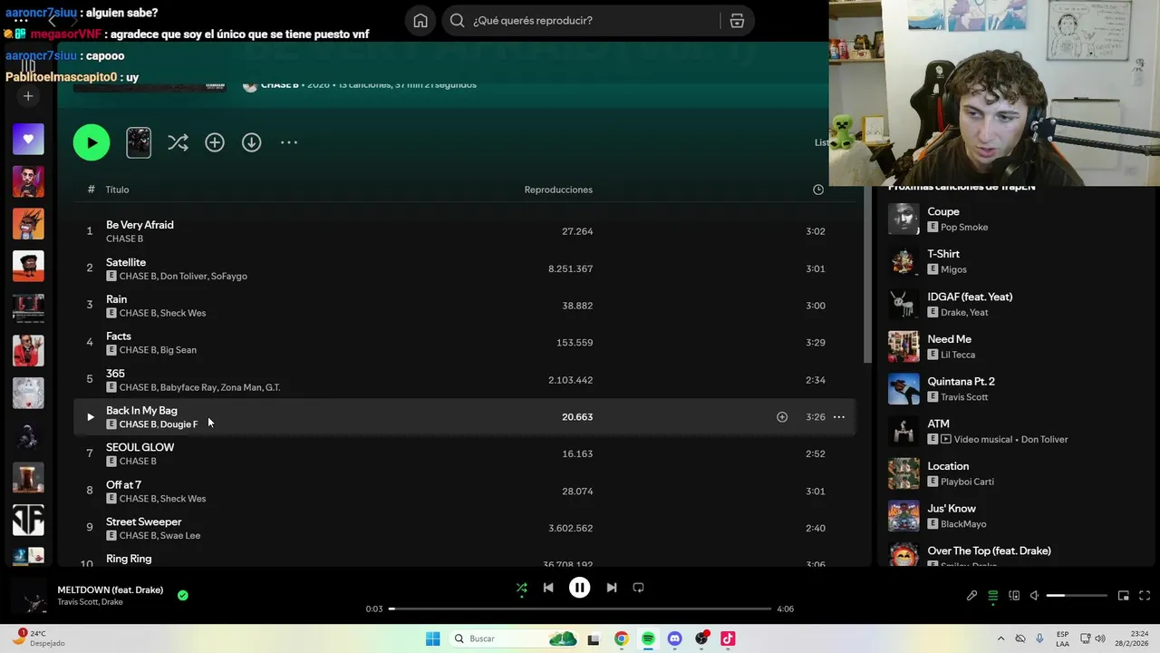Seek on the song progress bar

pos(580,609)
